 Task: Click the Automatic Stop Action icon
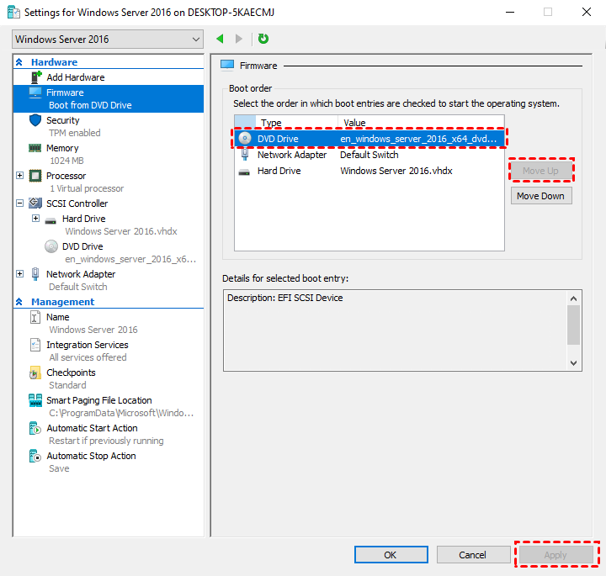tap(35, 456)
